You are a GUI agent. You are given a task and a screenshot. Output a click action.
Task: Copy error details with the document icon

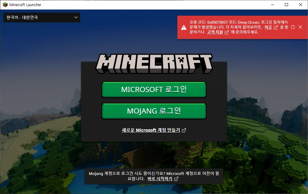coord(293,27)
